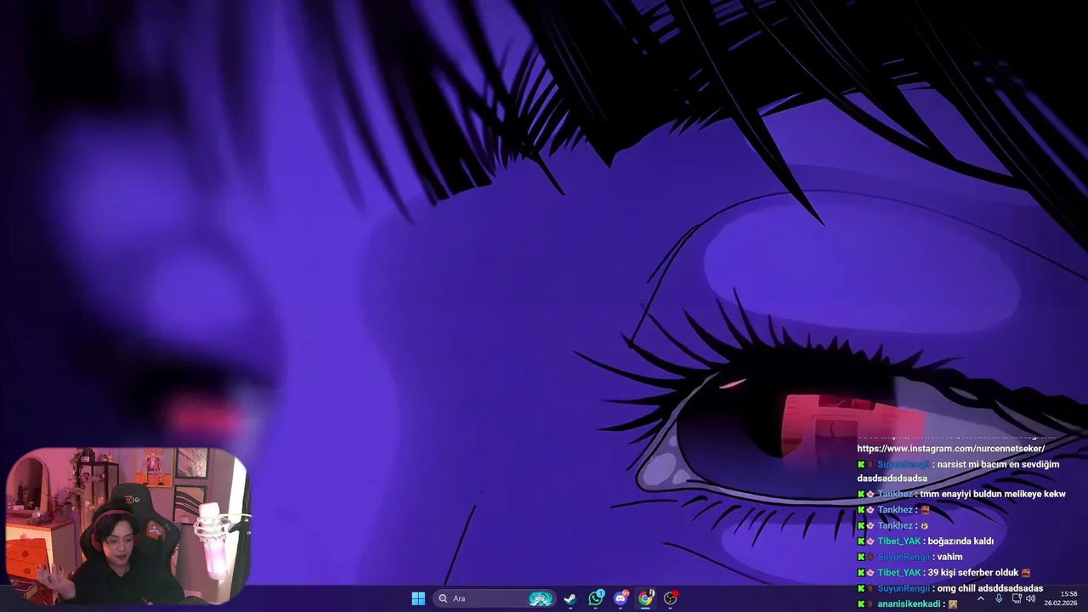Click username ananisikenkadi in chat

(x=909, y=604)
